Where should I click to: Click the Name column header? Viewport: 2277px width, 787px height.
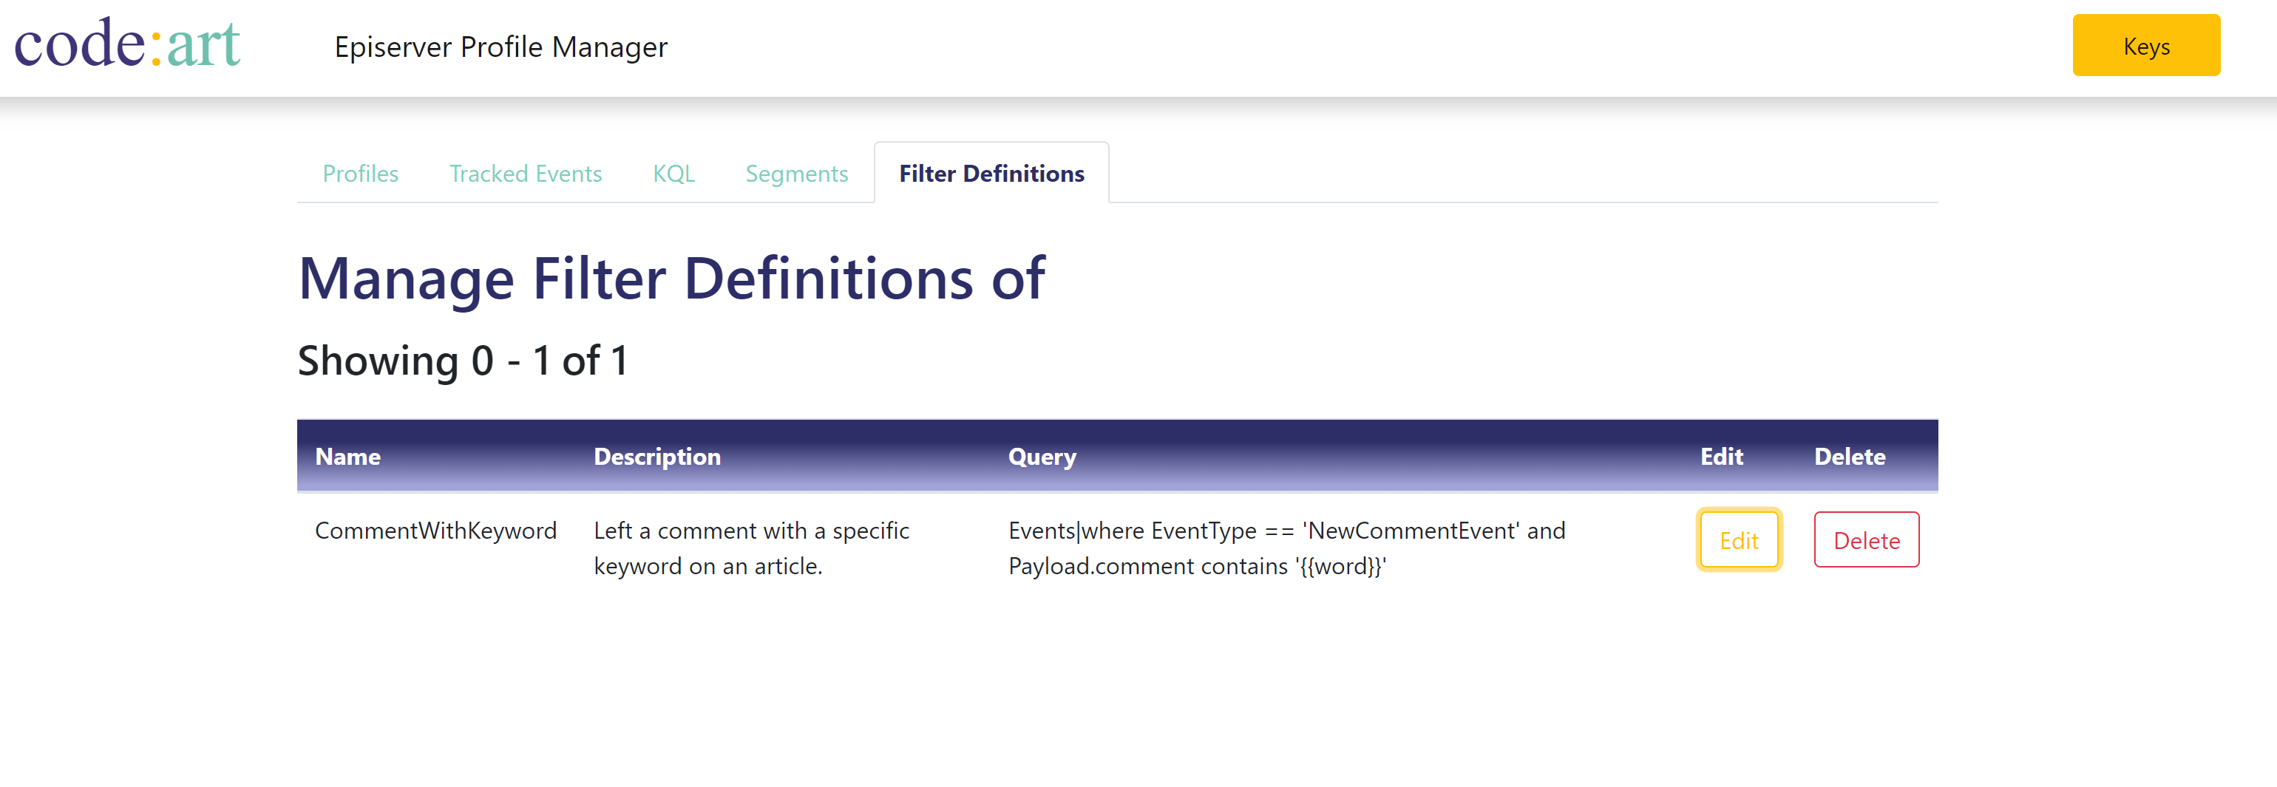coord(347,457)
